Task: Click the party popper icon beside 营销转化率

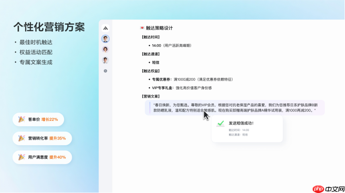Action: (x=22, y=138)
